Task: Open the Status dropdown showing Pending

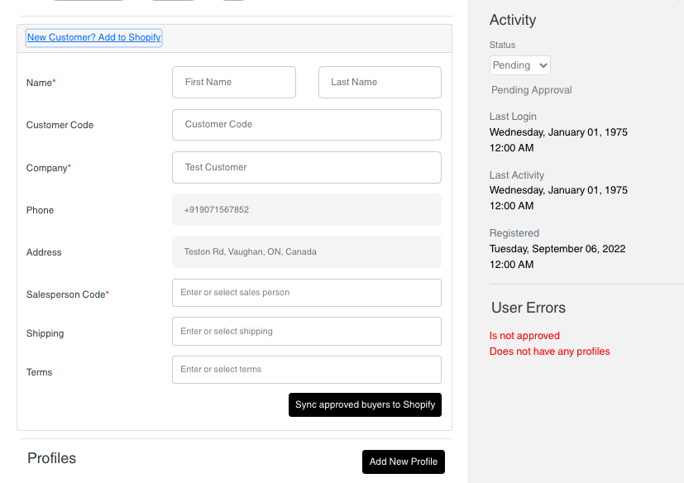Action: point(519,65)
